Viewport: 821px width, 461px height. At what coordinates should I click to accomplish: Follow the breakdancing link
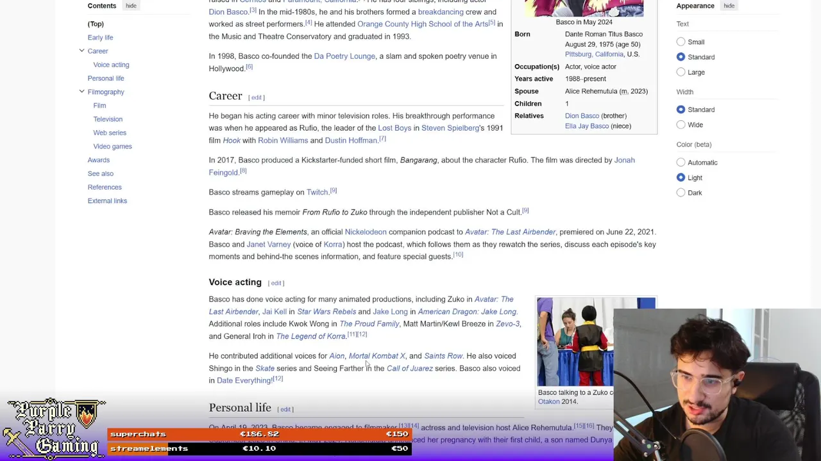441,12
